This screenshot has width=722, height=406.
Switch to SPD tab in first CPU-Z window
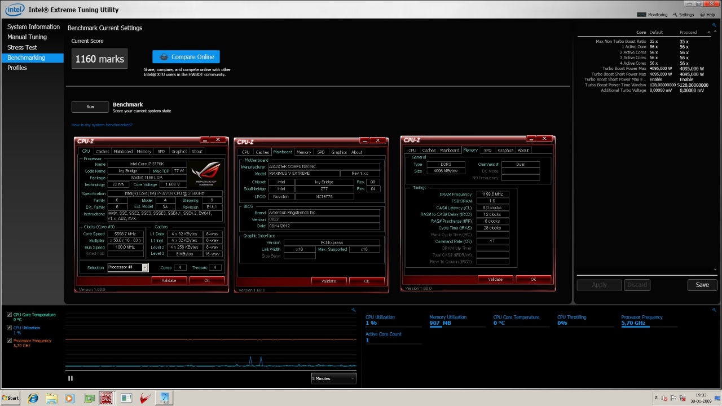[161, 152]
